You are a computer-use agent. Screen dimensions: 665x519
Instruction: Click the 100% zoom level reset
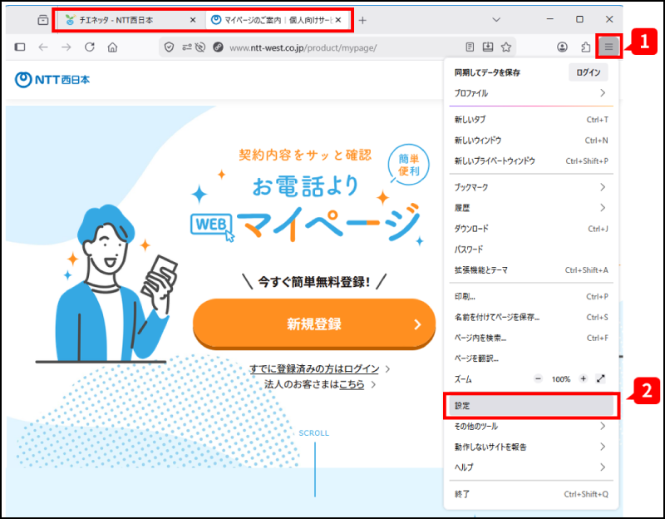pos(560,379)
